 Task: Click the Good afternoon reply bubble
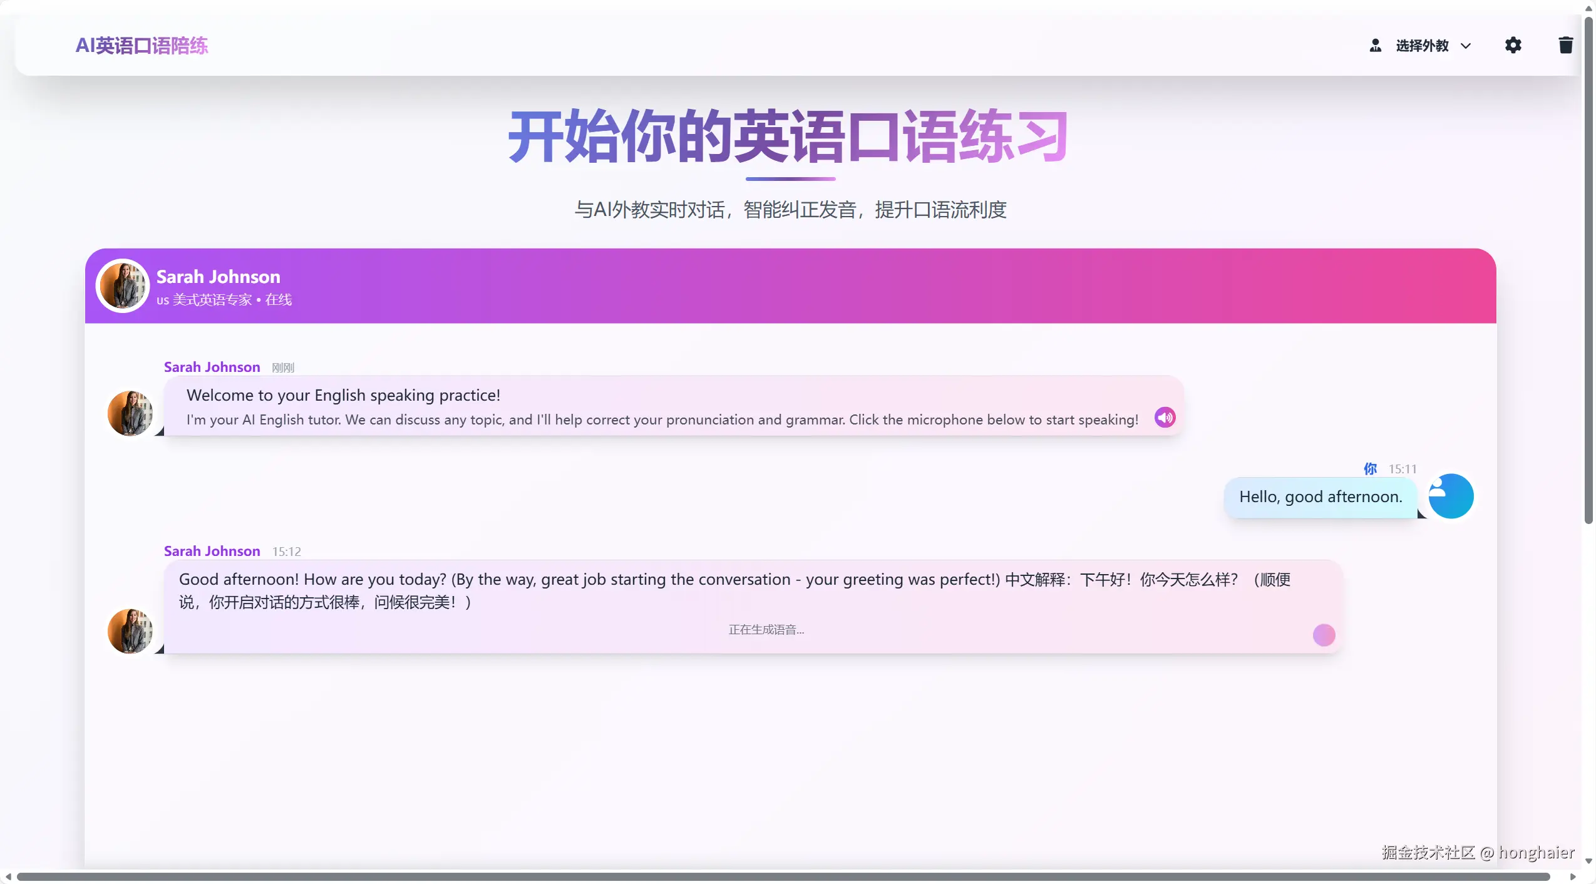click(751, 591)
